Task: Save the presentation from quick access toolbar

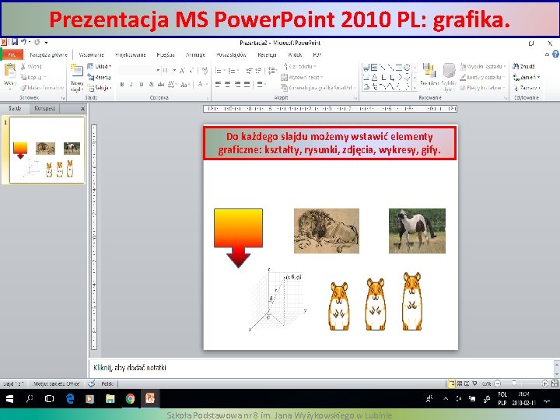Action: pyautogui.click(x=14, y=42)
